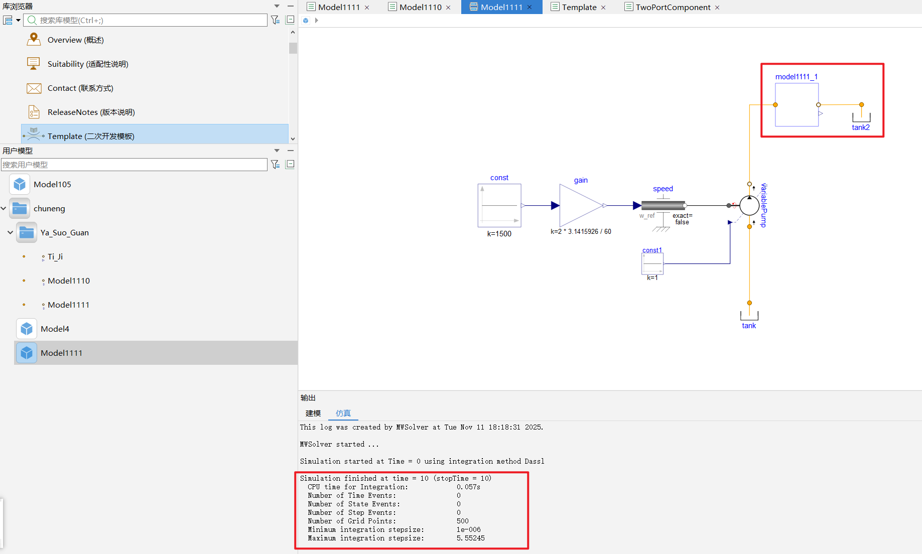922x554 pixels.
Task: Switch to the 仿真 output tab
Action: (x=343, y=413)
